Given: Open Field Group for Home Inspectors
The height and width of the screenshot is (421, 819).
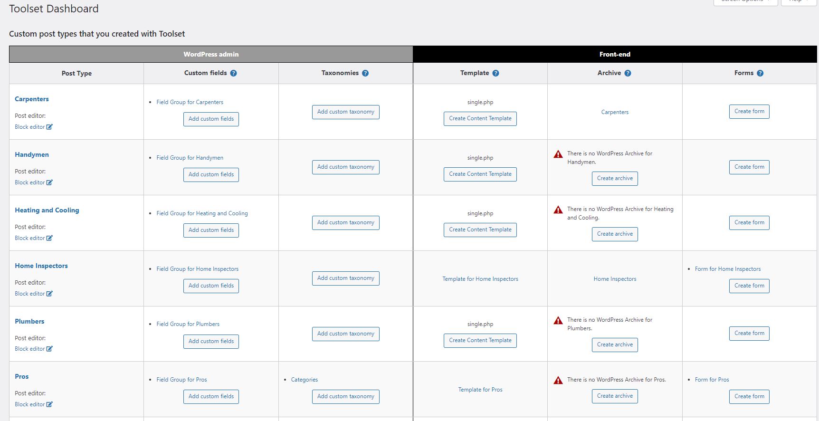Looking at the screenshot, I should (x=197, y=269).
